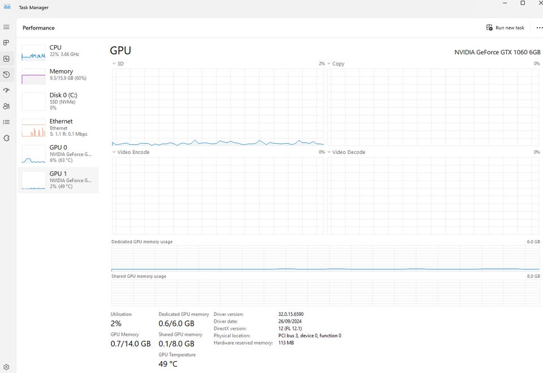This screenshot has width=543, height=373.
Task: Open Task Manager settings gear
Action: 6,367
